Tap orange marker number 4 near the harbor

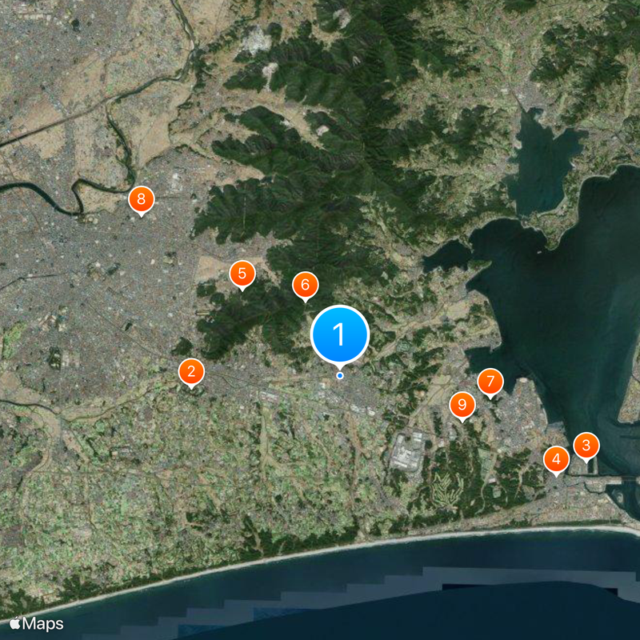pos(556,459)
